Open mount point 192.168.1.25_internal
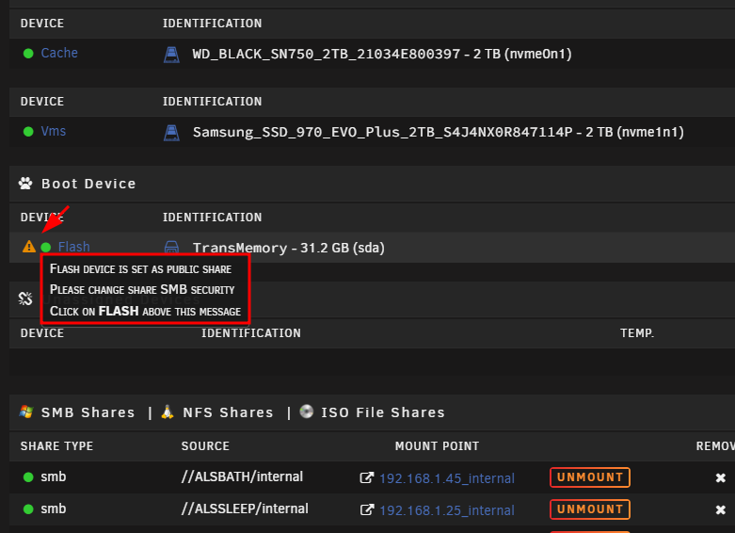Screen dimensions: 735x533 tap(447, 510)
